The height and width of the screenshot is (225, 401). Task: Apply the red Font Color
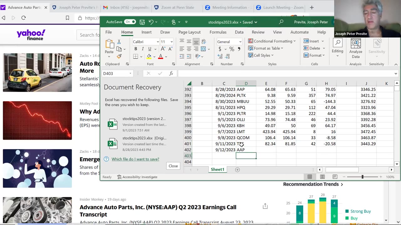click(x=161, y=56)
